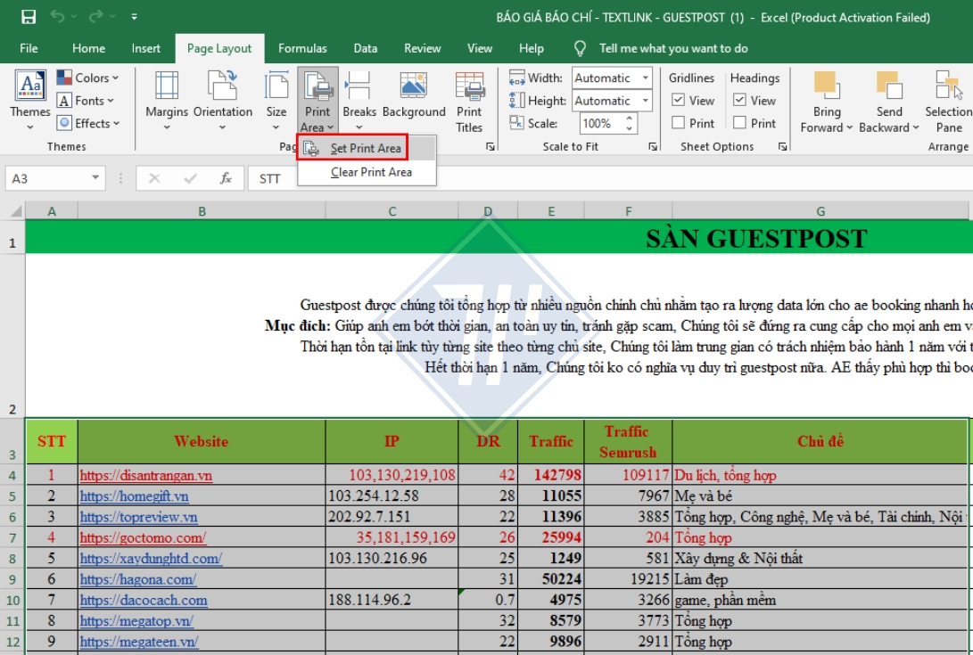Select the Traffic Semrush header cell

pyautogui.click(x=628, y=442)
